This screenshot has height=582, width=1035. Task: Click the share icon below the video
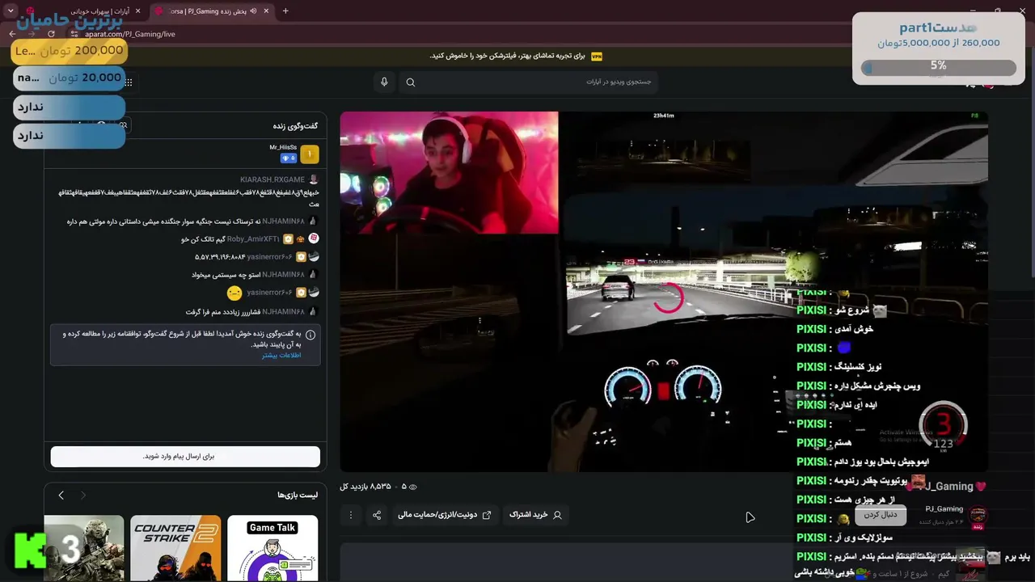[x=377, y=515]
